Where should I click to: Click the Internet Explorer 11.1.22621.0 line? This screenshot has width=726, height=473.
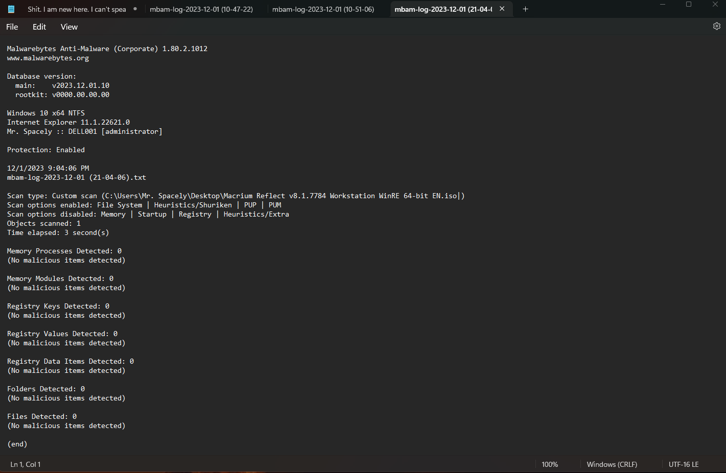[x=68, y=123]
